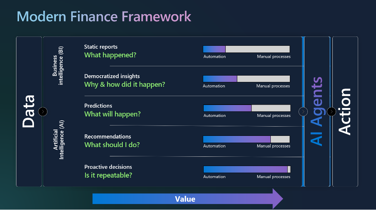Viewport: 376px width, 210px height.
Task: Select the 'What should I do?' text
Action: point(112,145)
